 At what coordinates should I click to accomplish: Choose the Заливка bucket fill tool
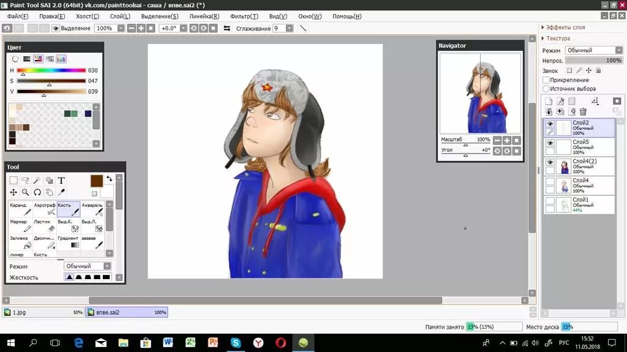pyautogui.click(x=20, y=242)
